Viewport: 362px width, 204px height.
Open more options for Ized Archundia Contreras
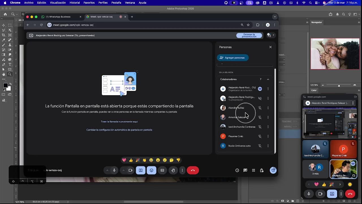268,127
